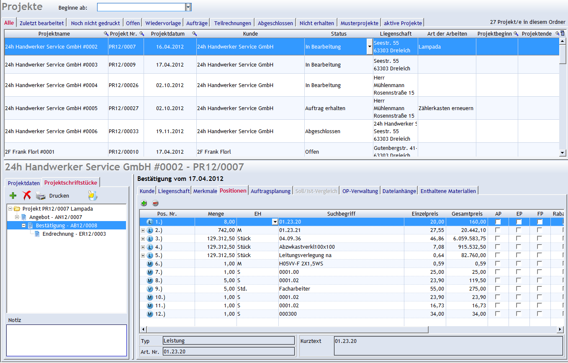Expand position 4.) sub-items
568x363 pixels.
click(143, 247)
